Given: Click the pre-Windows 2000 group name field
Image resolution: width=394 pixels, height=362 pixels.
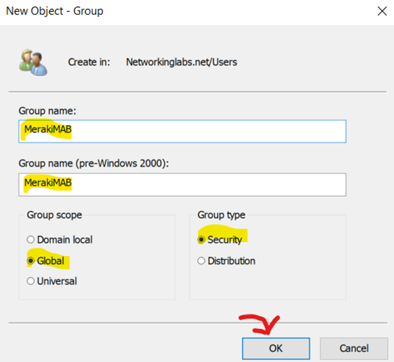Looking at the screenshot, I should tap(182, 185).
